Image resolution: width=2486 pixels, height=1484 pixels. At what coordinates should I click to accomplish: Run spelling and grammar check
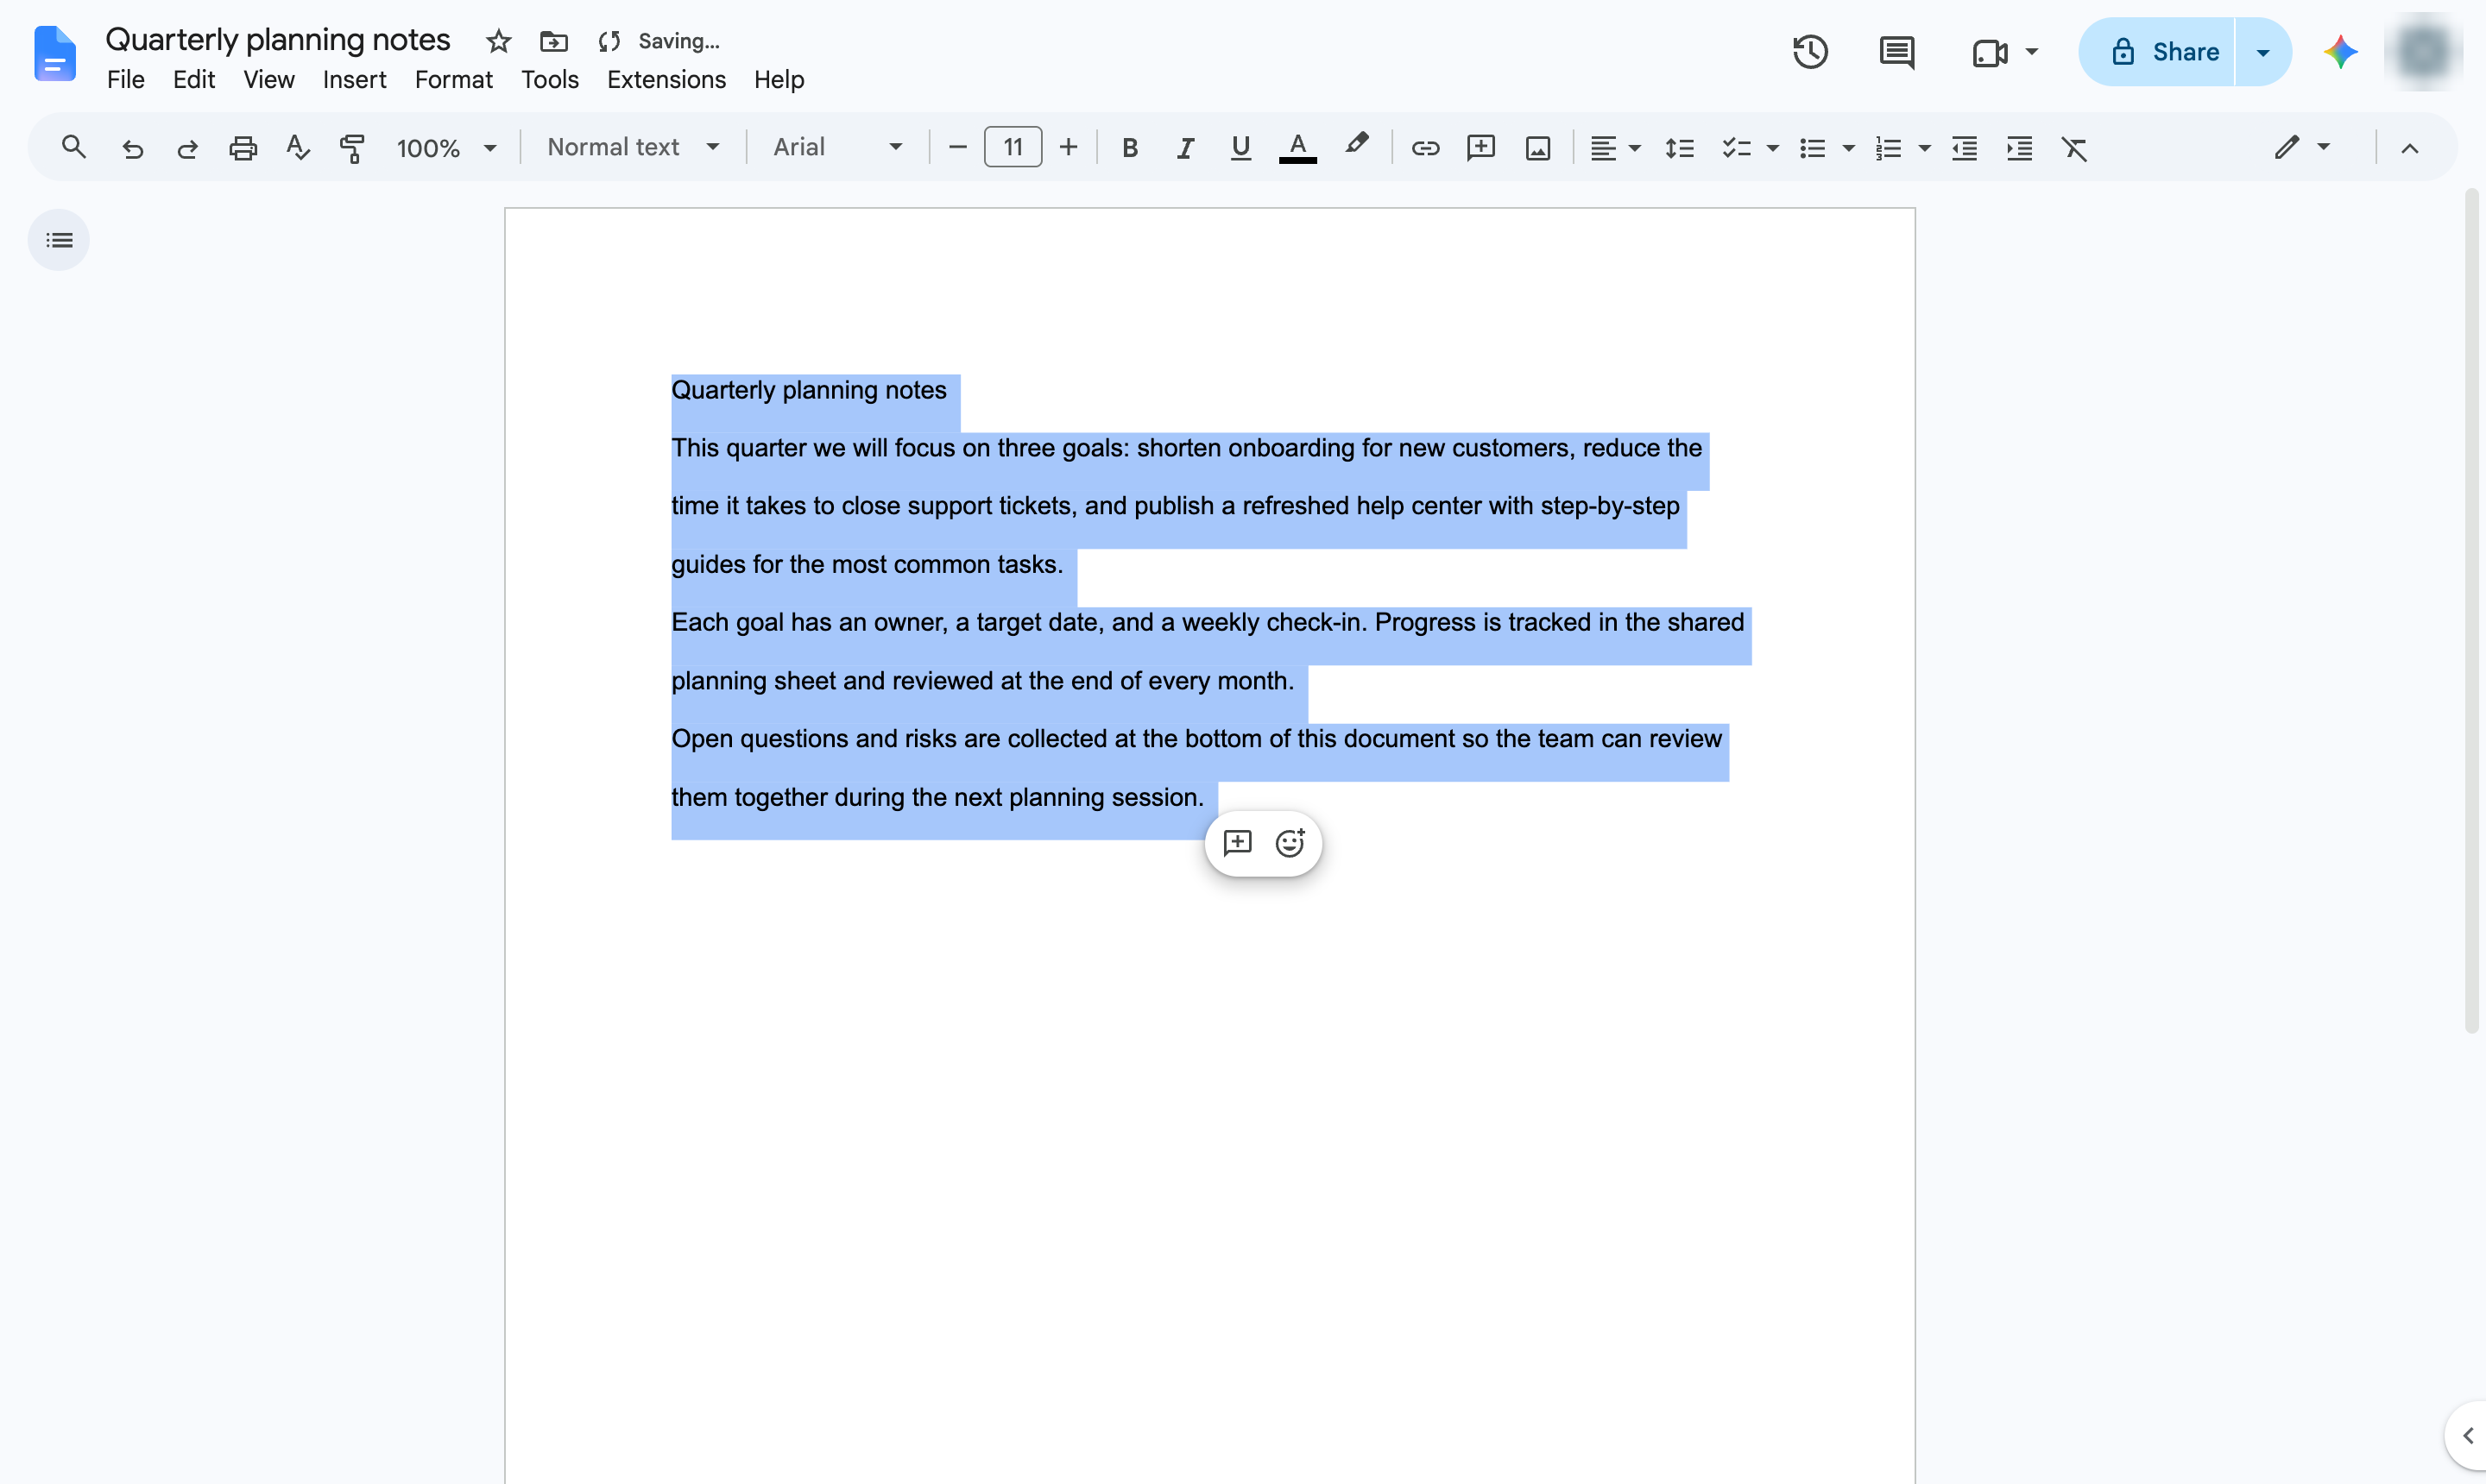click(297, 148)
